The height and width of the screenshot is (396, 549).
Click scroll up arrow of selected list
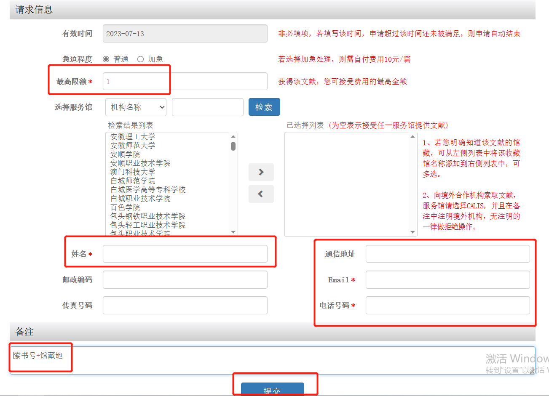(412, 137)
